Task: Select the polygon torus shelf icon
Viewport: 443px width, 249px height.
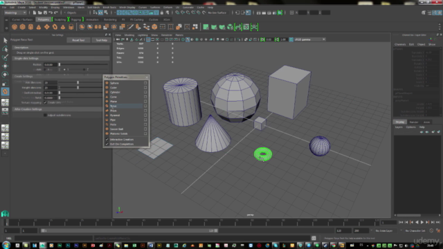Action: coord(55,27)
